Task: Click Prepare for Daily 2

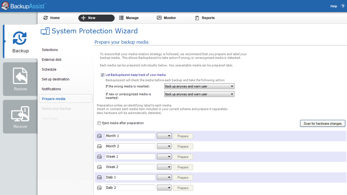Action: pos(183,188)
